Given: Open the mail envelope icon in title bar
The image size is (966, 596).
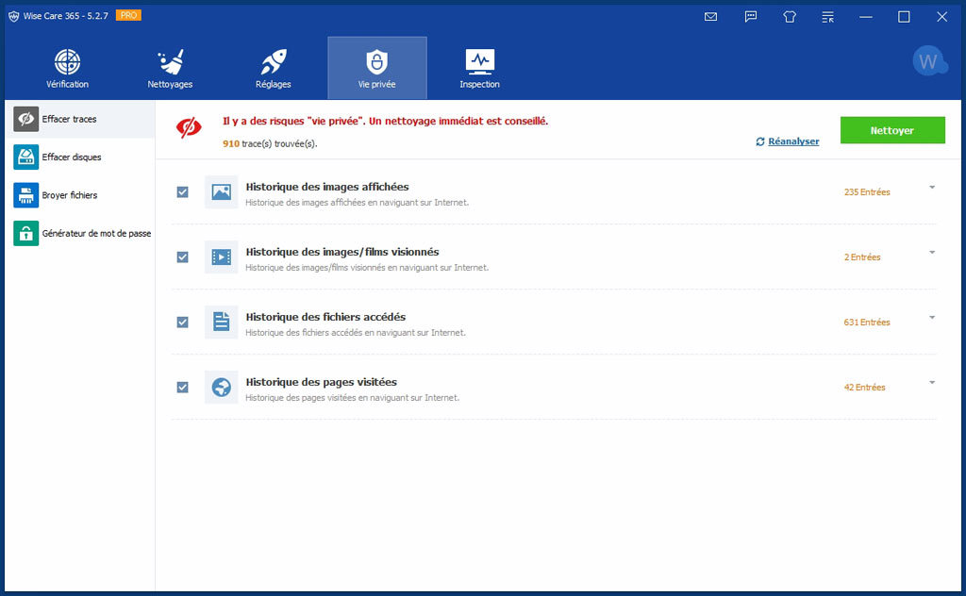Looking at the screenshot, I should coord(711,17).
